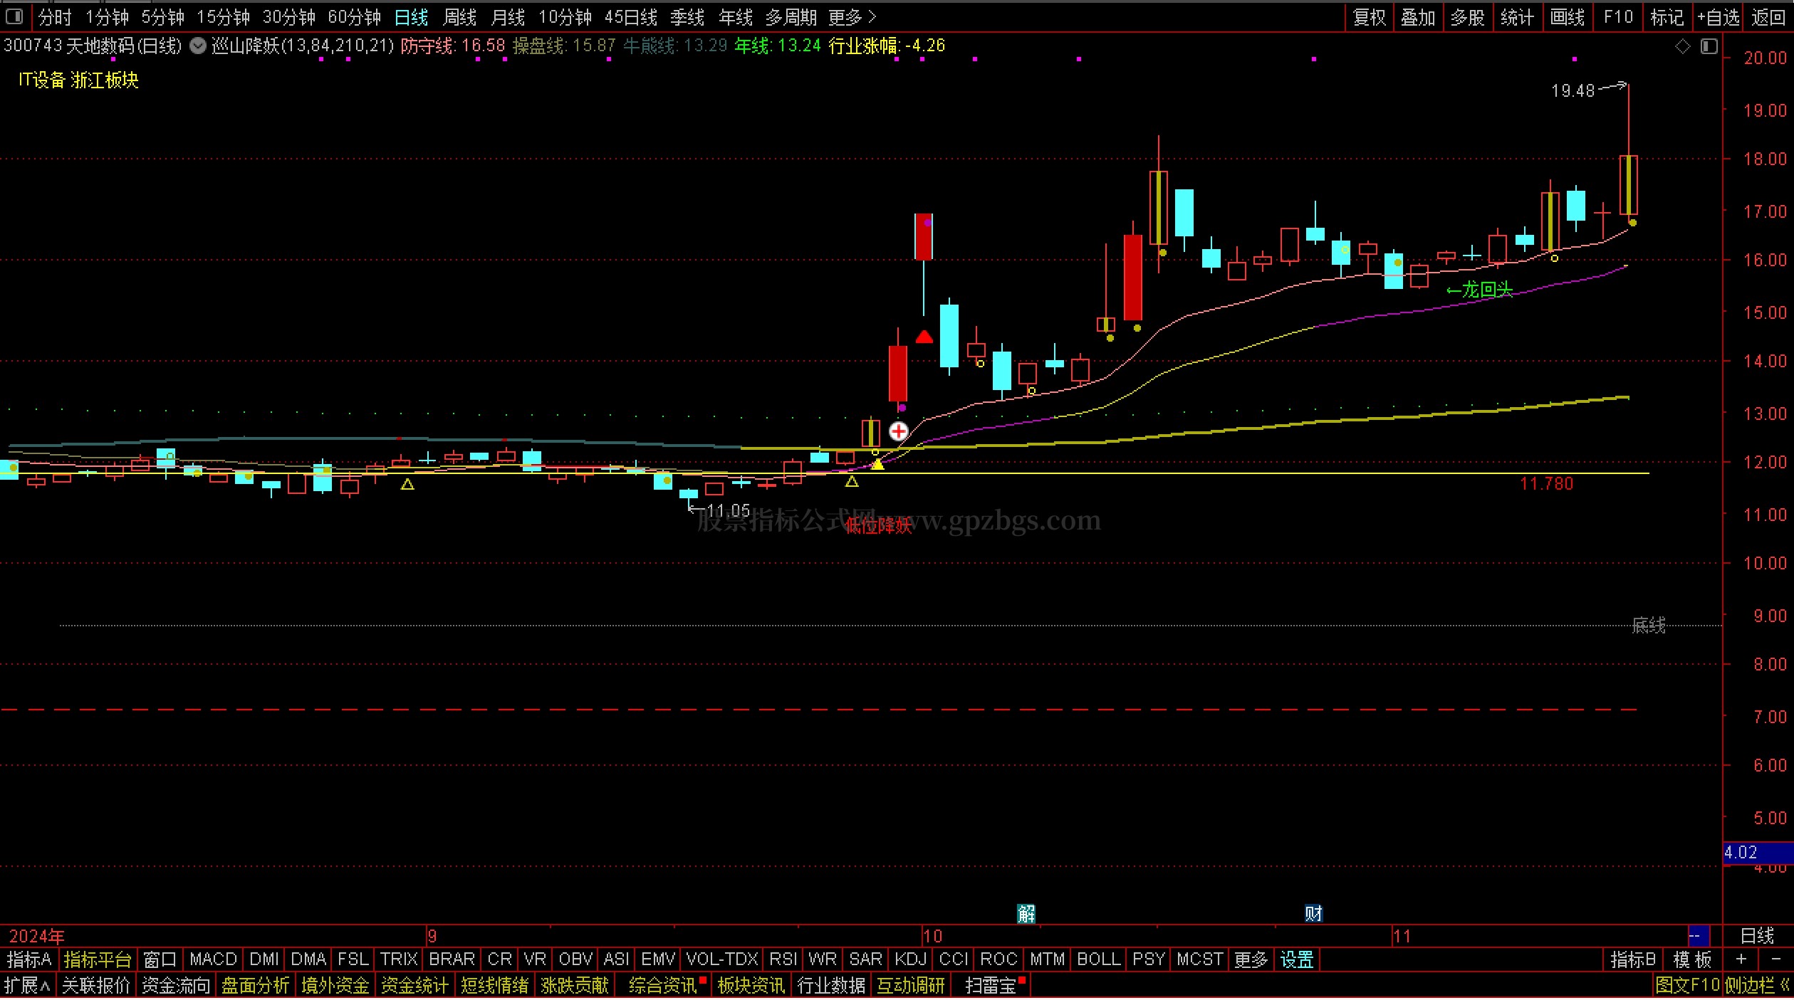
Task: Click the 11.780 horizontal line label
Action: tap(1547, 484)
